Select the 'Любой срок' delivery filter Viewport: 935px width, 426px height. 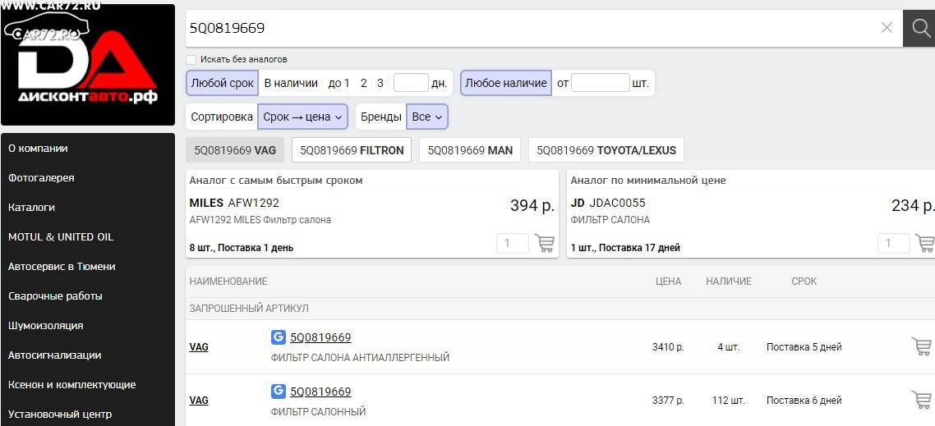click(x=223, y=83)
